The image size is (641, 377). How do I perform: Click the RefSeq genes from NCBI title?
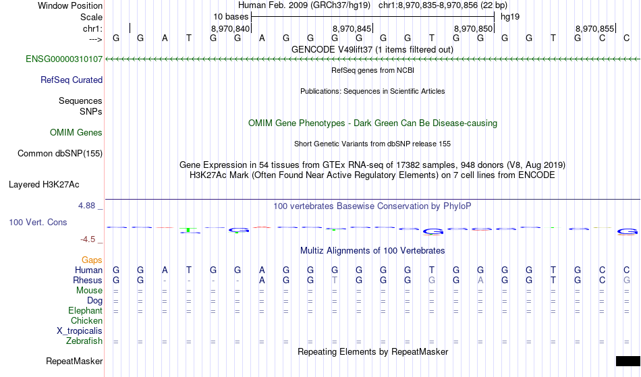tap(372, 70)
